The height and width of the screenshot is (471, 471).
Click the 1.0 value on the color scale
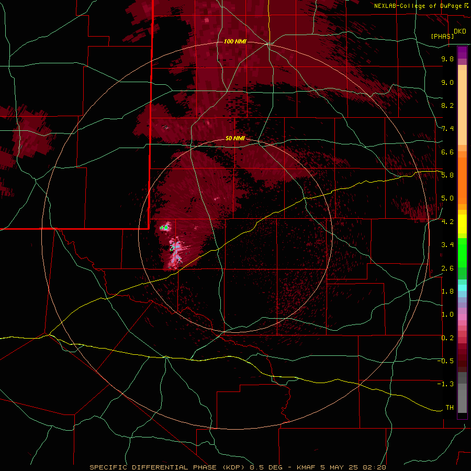pos(447,315)
